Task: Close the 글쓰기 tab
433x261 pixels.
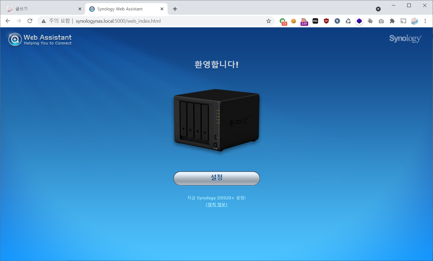Action: point(80,9)
